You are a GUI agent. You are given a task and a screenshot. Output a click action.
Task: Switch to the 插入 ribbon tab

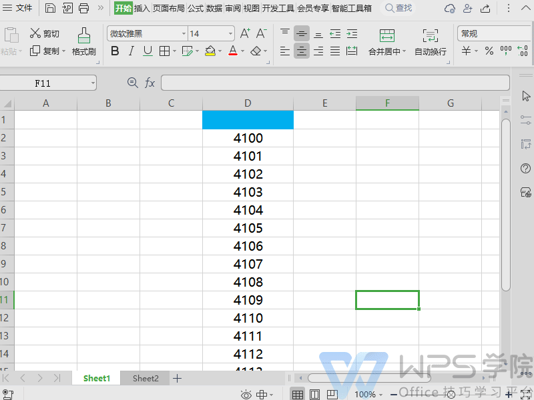click(142, 8)
